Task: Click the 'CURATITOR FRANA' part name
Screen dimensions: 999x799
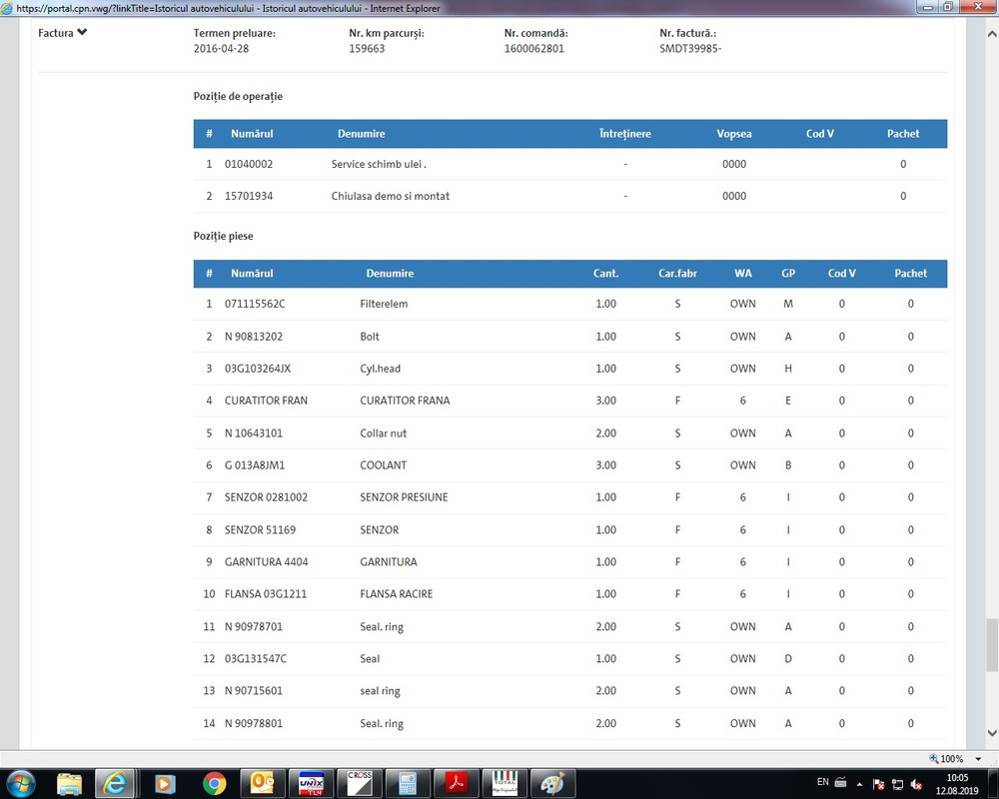Action: click(405, 400)
